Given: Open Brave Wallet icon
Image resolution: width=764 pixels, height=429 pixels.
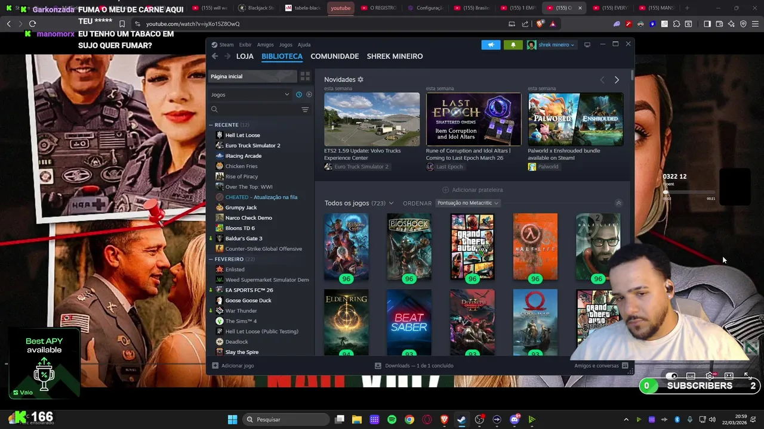Looking at the screenshot, I should [719, 24].
